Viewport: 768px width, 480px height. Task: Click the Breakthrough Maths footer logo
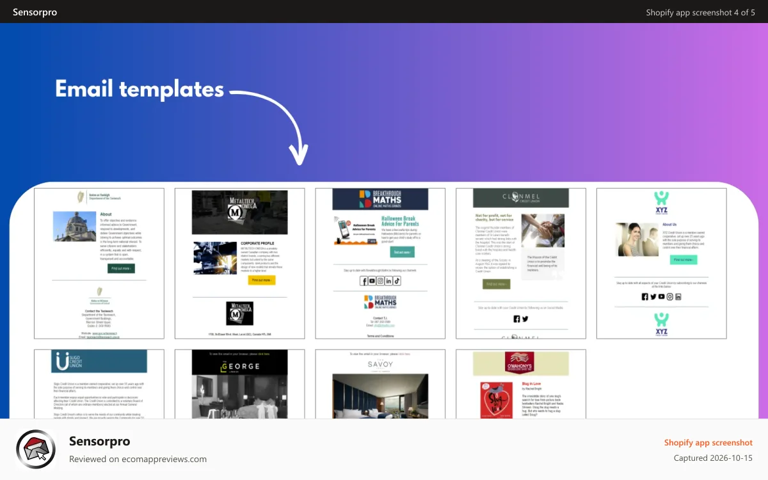(x=380, y=303)
